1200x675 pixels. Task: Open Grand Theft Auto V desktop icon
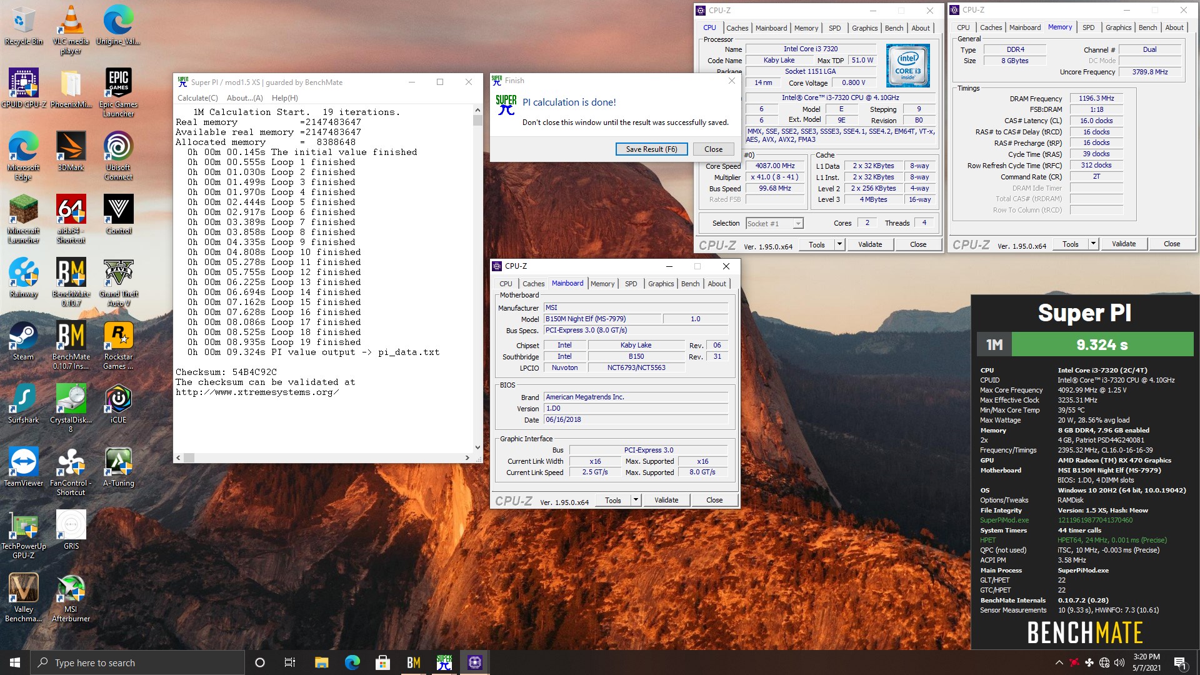pos(118,282)
